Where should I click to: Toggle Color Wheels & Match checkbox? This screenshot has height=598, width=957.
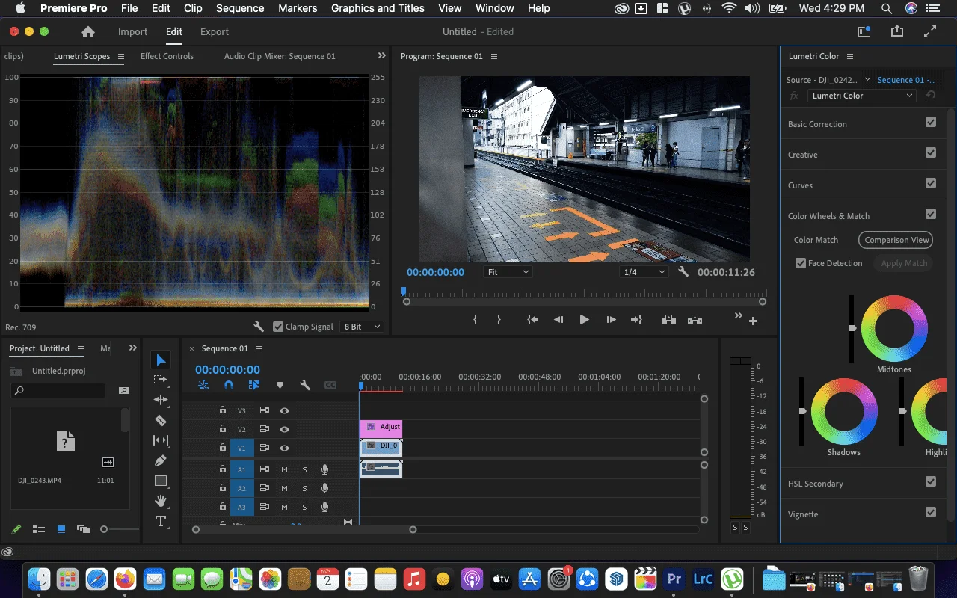point(931,214)
